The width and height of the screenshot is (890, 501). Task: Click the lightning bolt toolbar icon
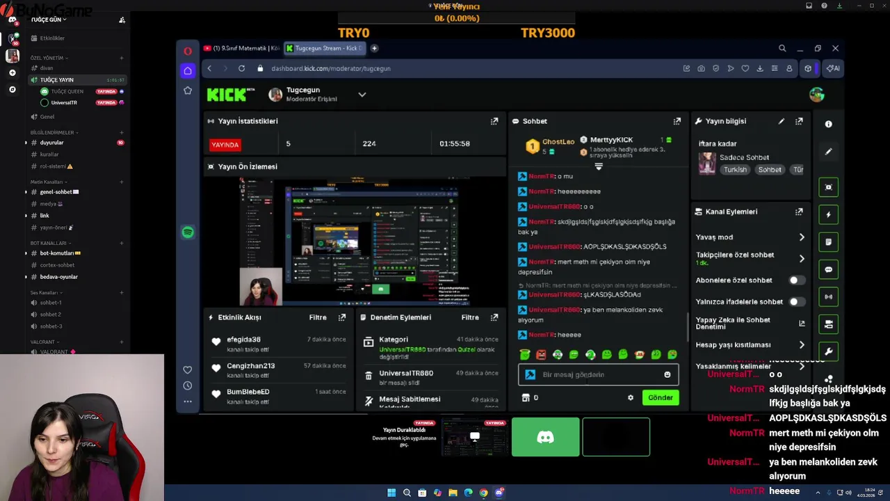(x=828, y=215)
